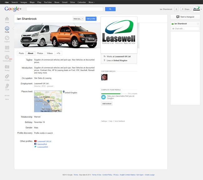Viewport: 203px width, 180px height.
Task: Click the hangout speech bubble icon
Action: click(x=178, y=17)
